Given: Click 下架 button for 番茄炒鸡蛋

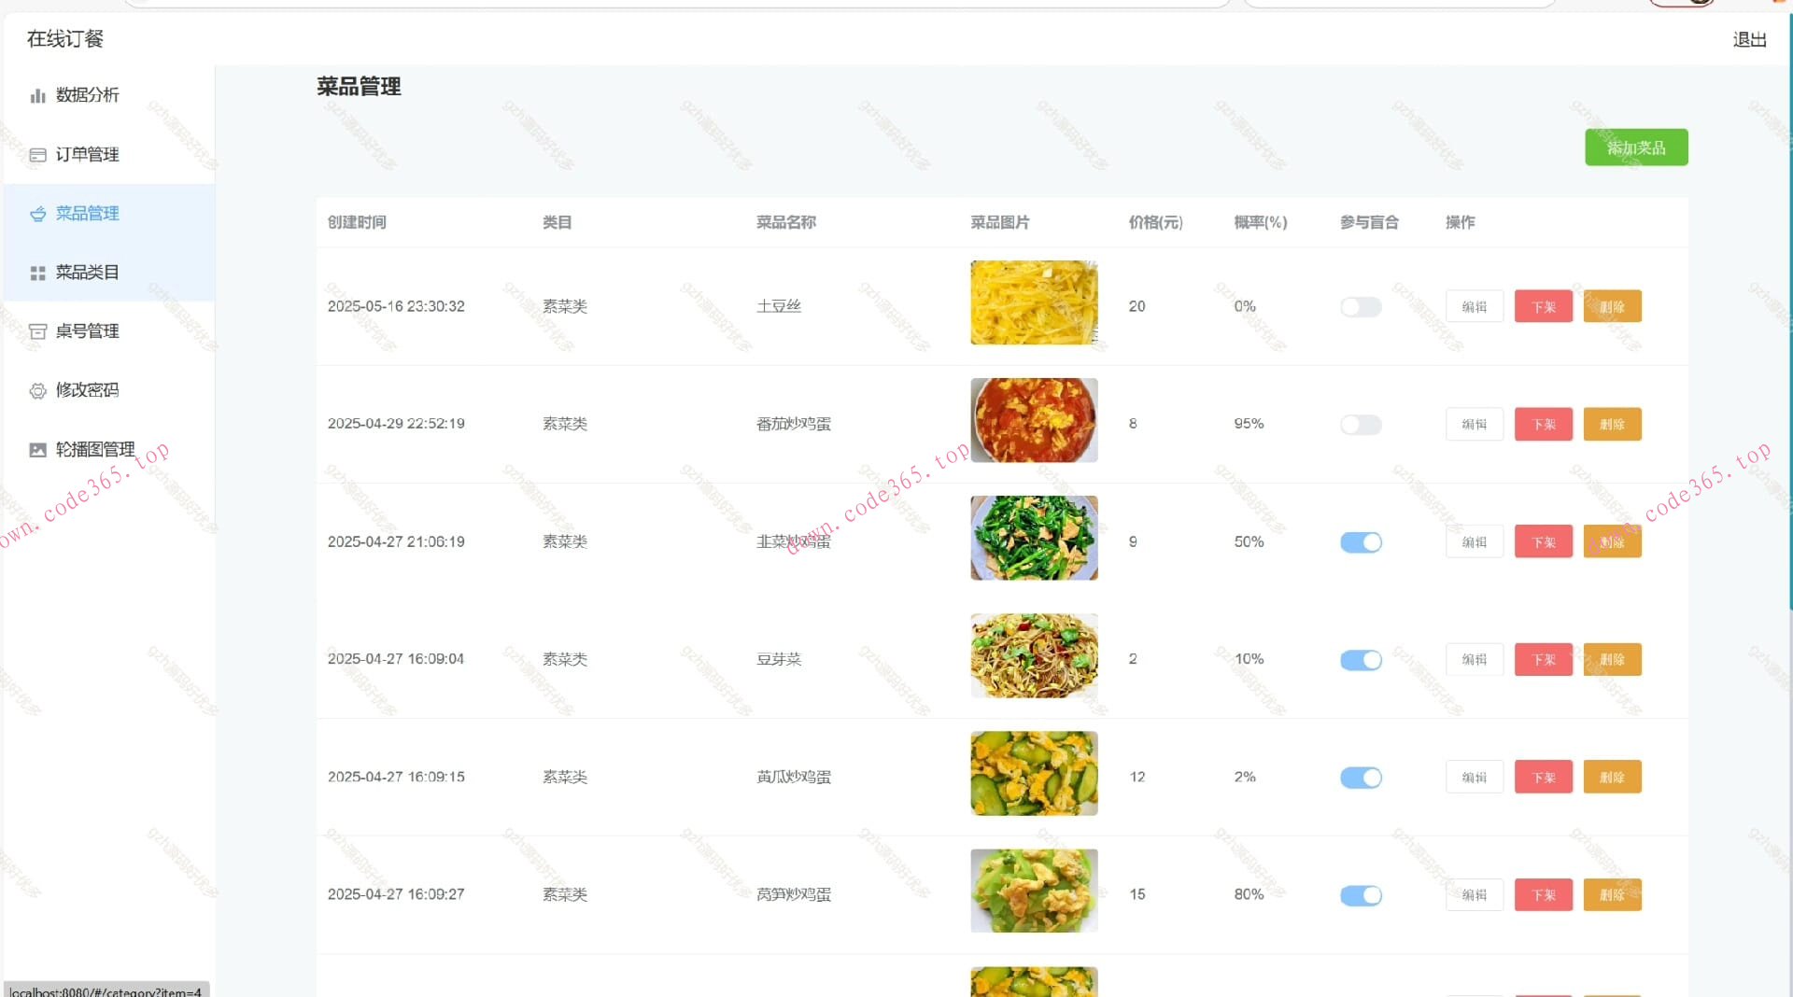Looking at the screenshot, I should pyautogui.click(x=1543, y=424).
